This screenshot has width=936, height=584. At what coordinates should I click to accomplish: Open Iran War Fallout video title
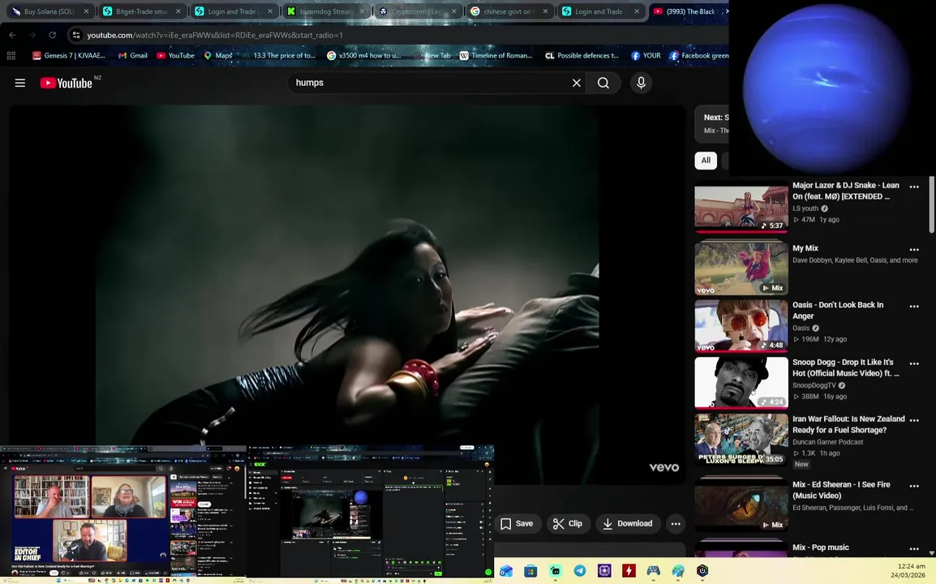[848, 424]
